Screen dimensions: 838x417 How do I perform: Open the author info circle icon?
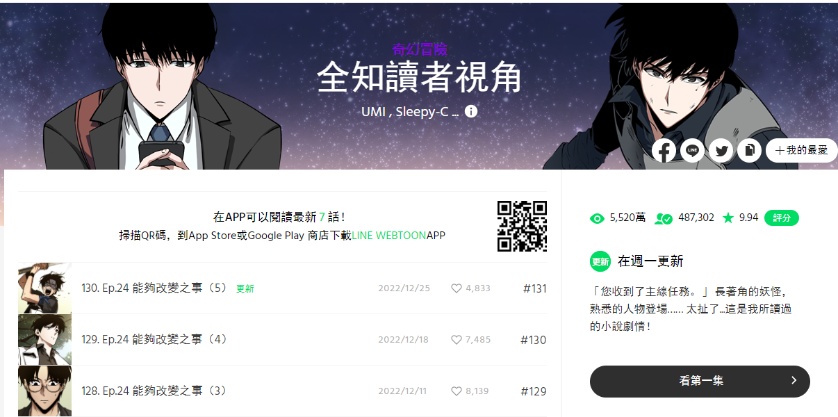tap(471, 111)
